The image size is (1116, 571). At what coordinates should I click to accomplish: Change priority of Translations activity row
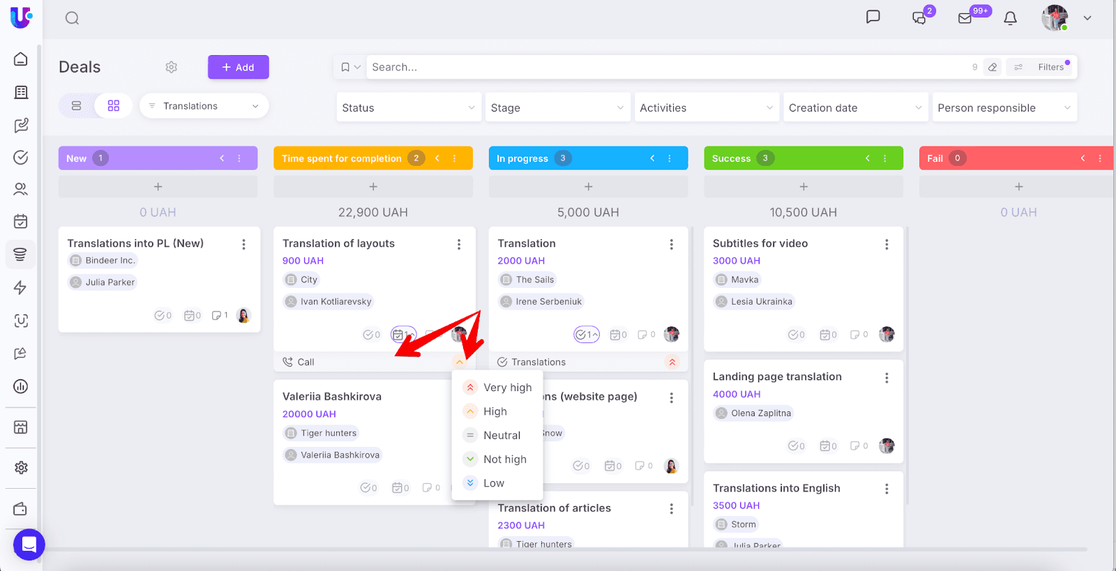click(x=672, y=362)
